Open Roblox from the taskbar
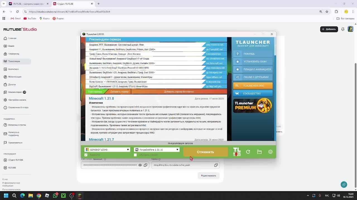The width and height of the screenshot is (357, 200). [x=47, y=196]
